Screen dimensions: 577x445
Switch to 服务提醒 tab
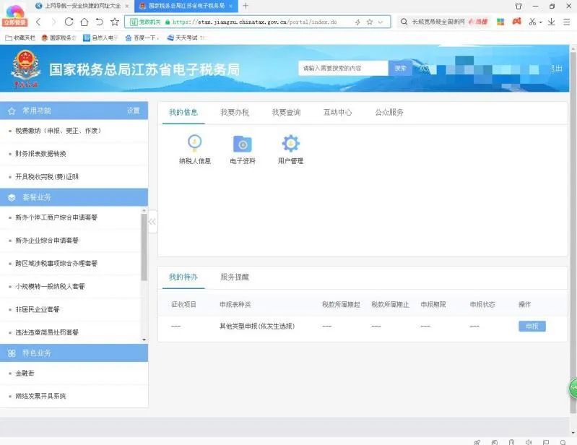235,277
